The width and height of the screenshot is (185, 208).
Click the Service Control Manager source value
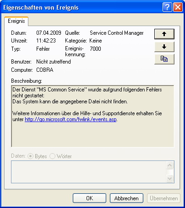pos(117,33)
